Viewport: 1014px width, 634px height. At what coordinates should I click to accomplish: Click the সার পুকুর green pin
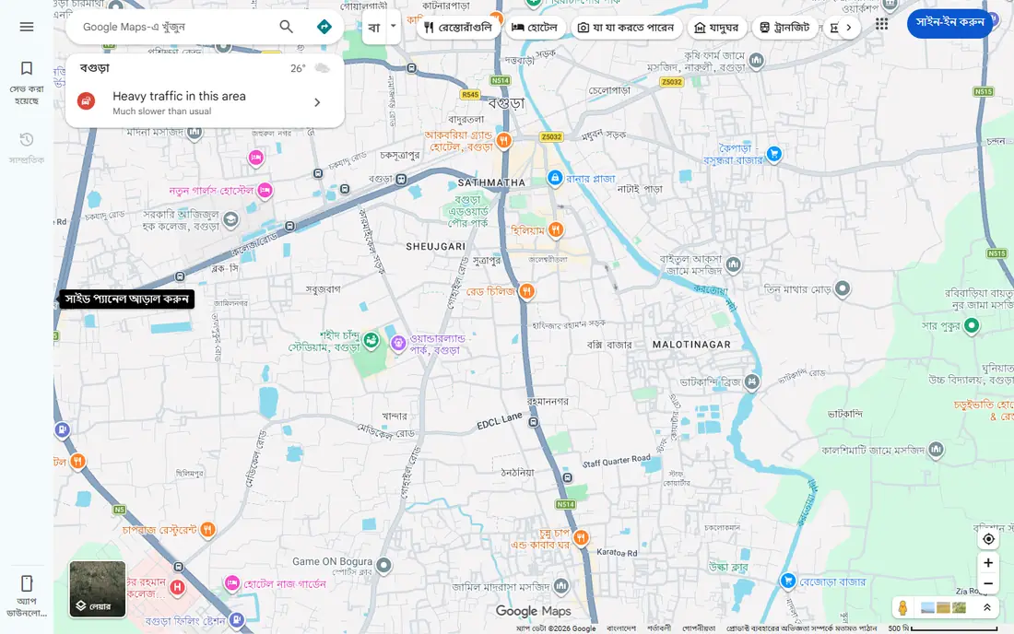pyautogui.click(x=972, y=325)
